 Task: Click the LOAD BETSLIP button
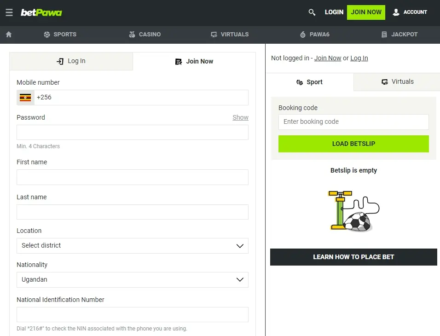(353, 144)
